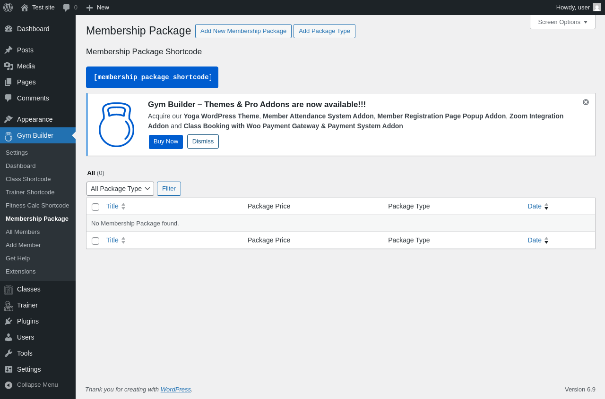The height and width of the screenshot is (399, 605).
Task: Sort the table by the Date column header
Action: (535, 206)
